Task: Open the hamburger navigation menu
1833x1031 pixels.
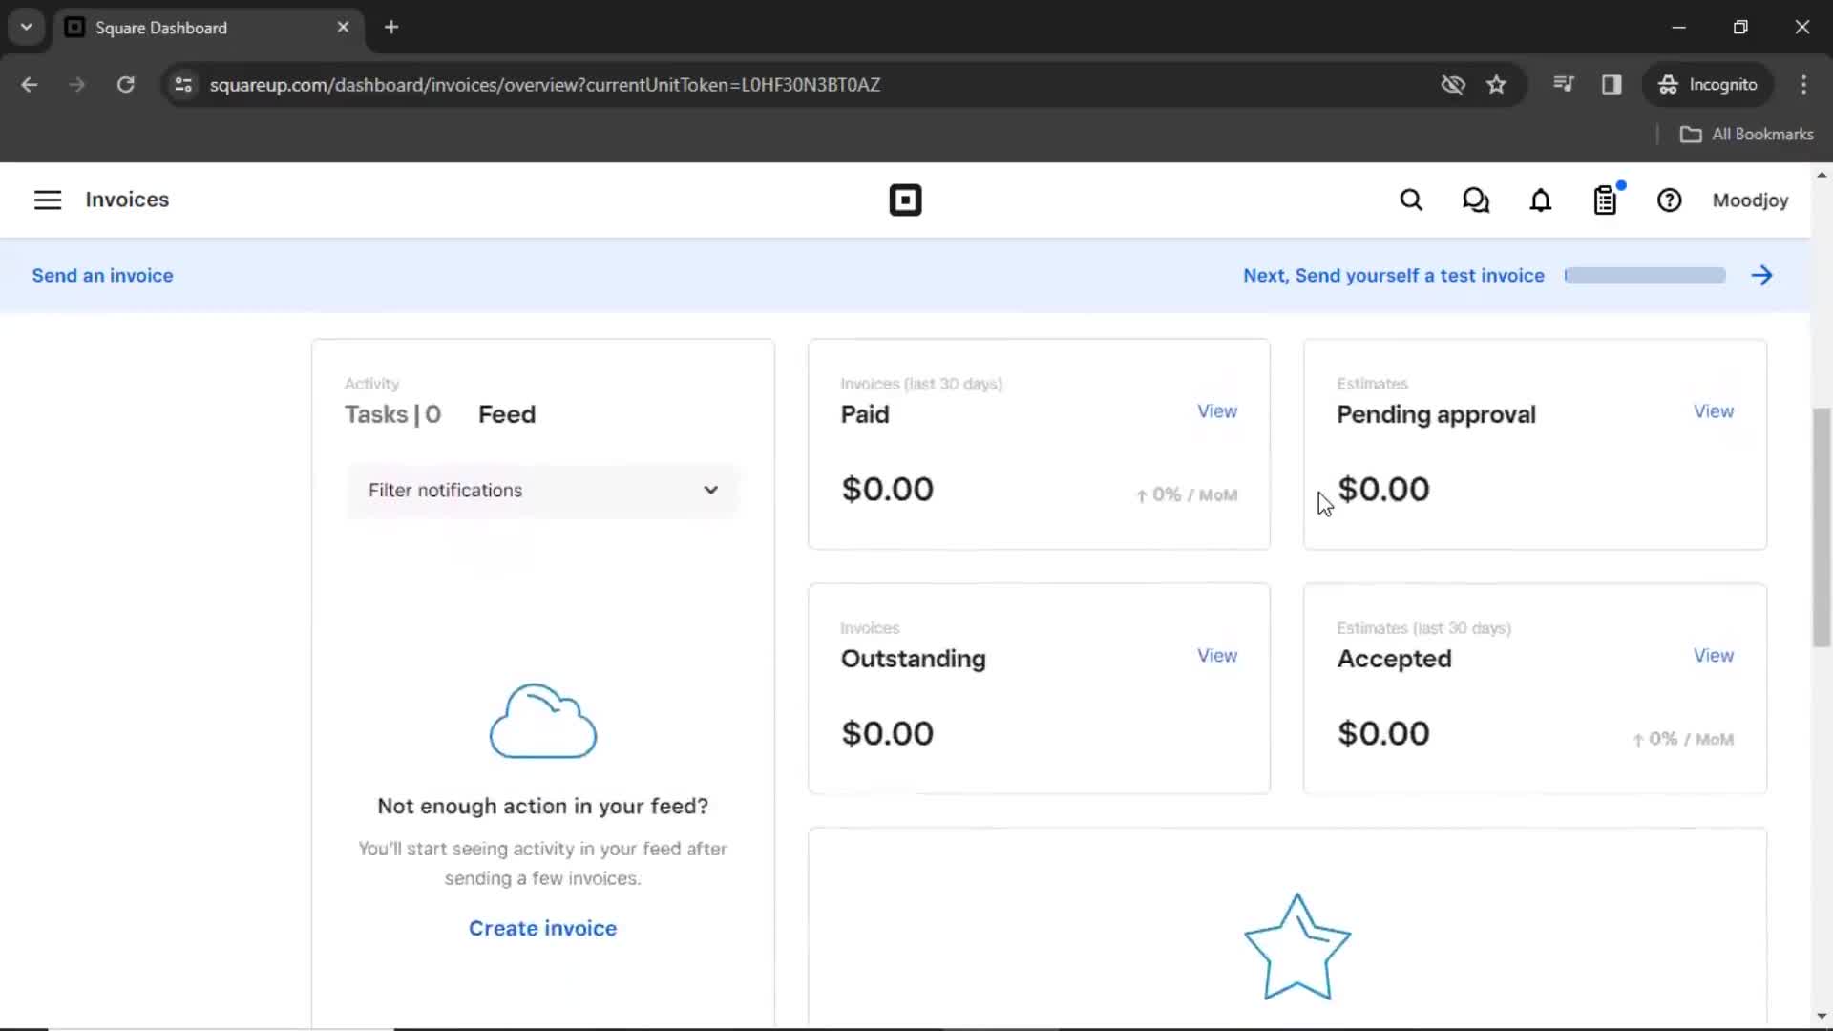Action: (x=48, y=200)
